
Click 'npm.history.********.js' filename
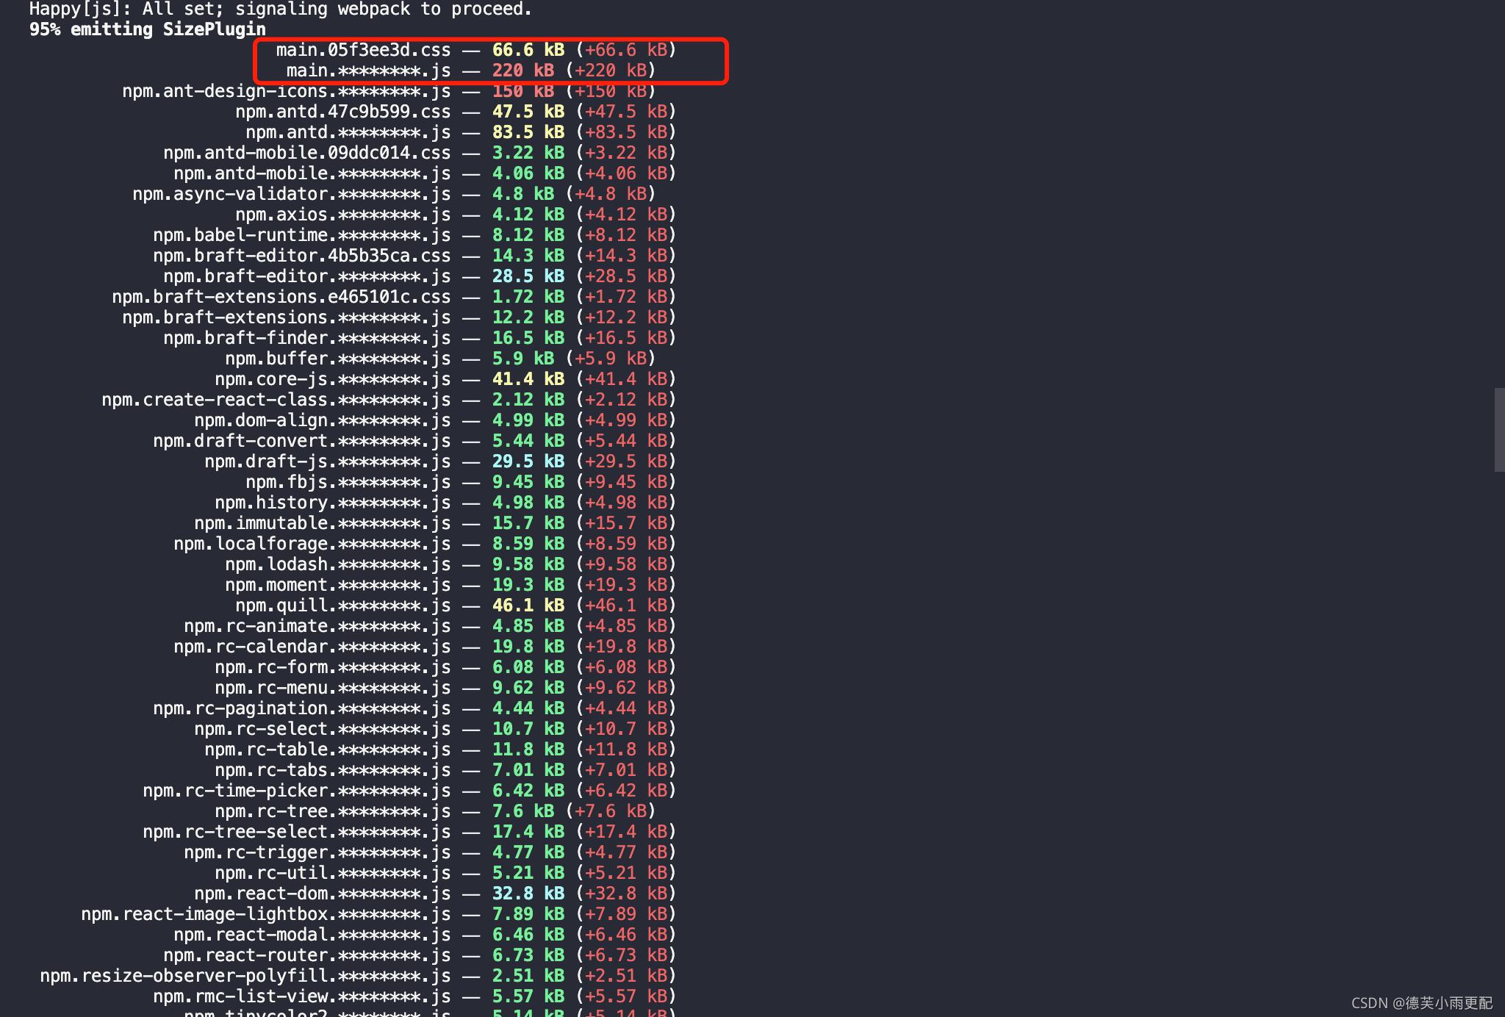(333, 503)
